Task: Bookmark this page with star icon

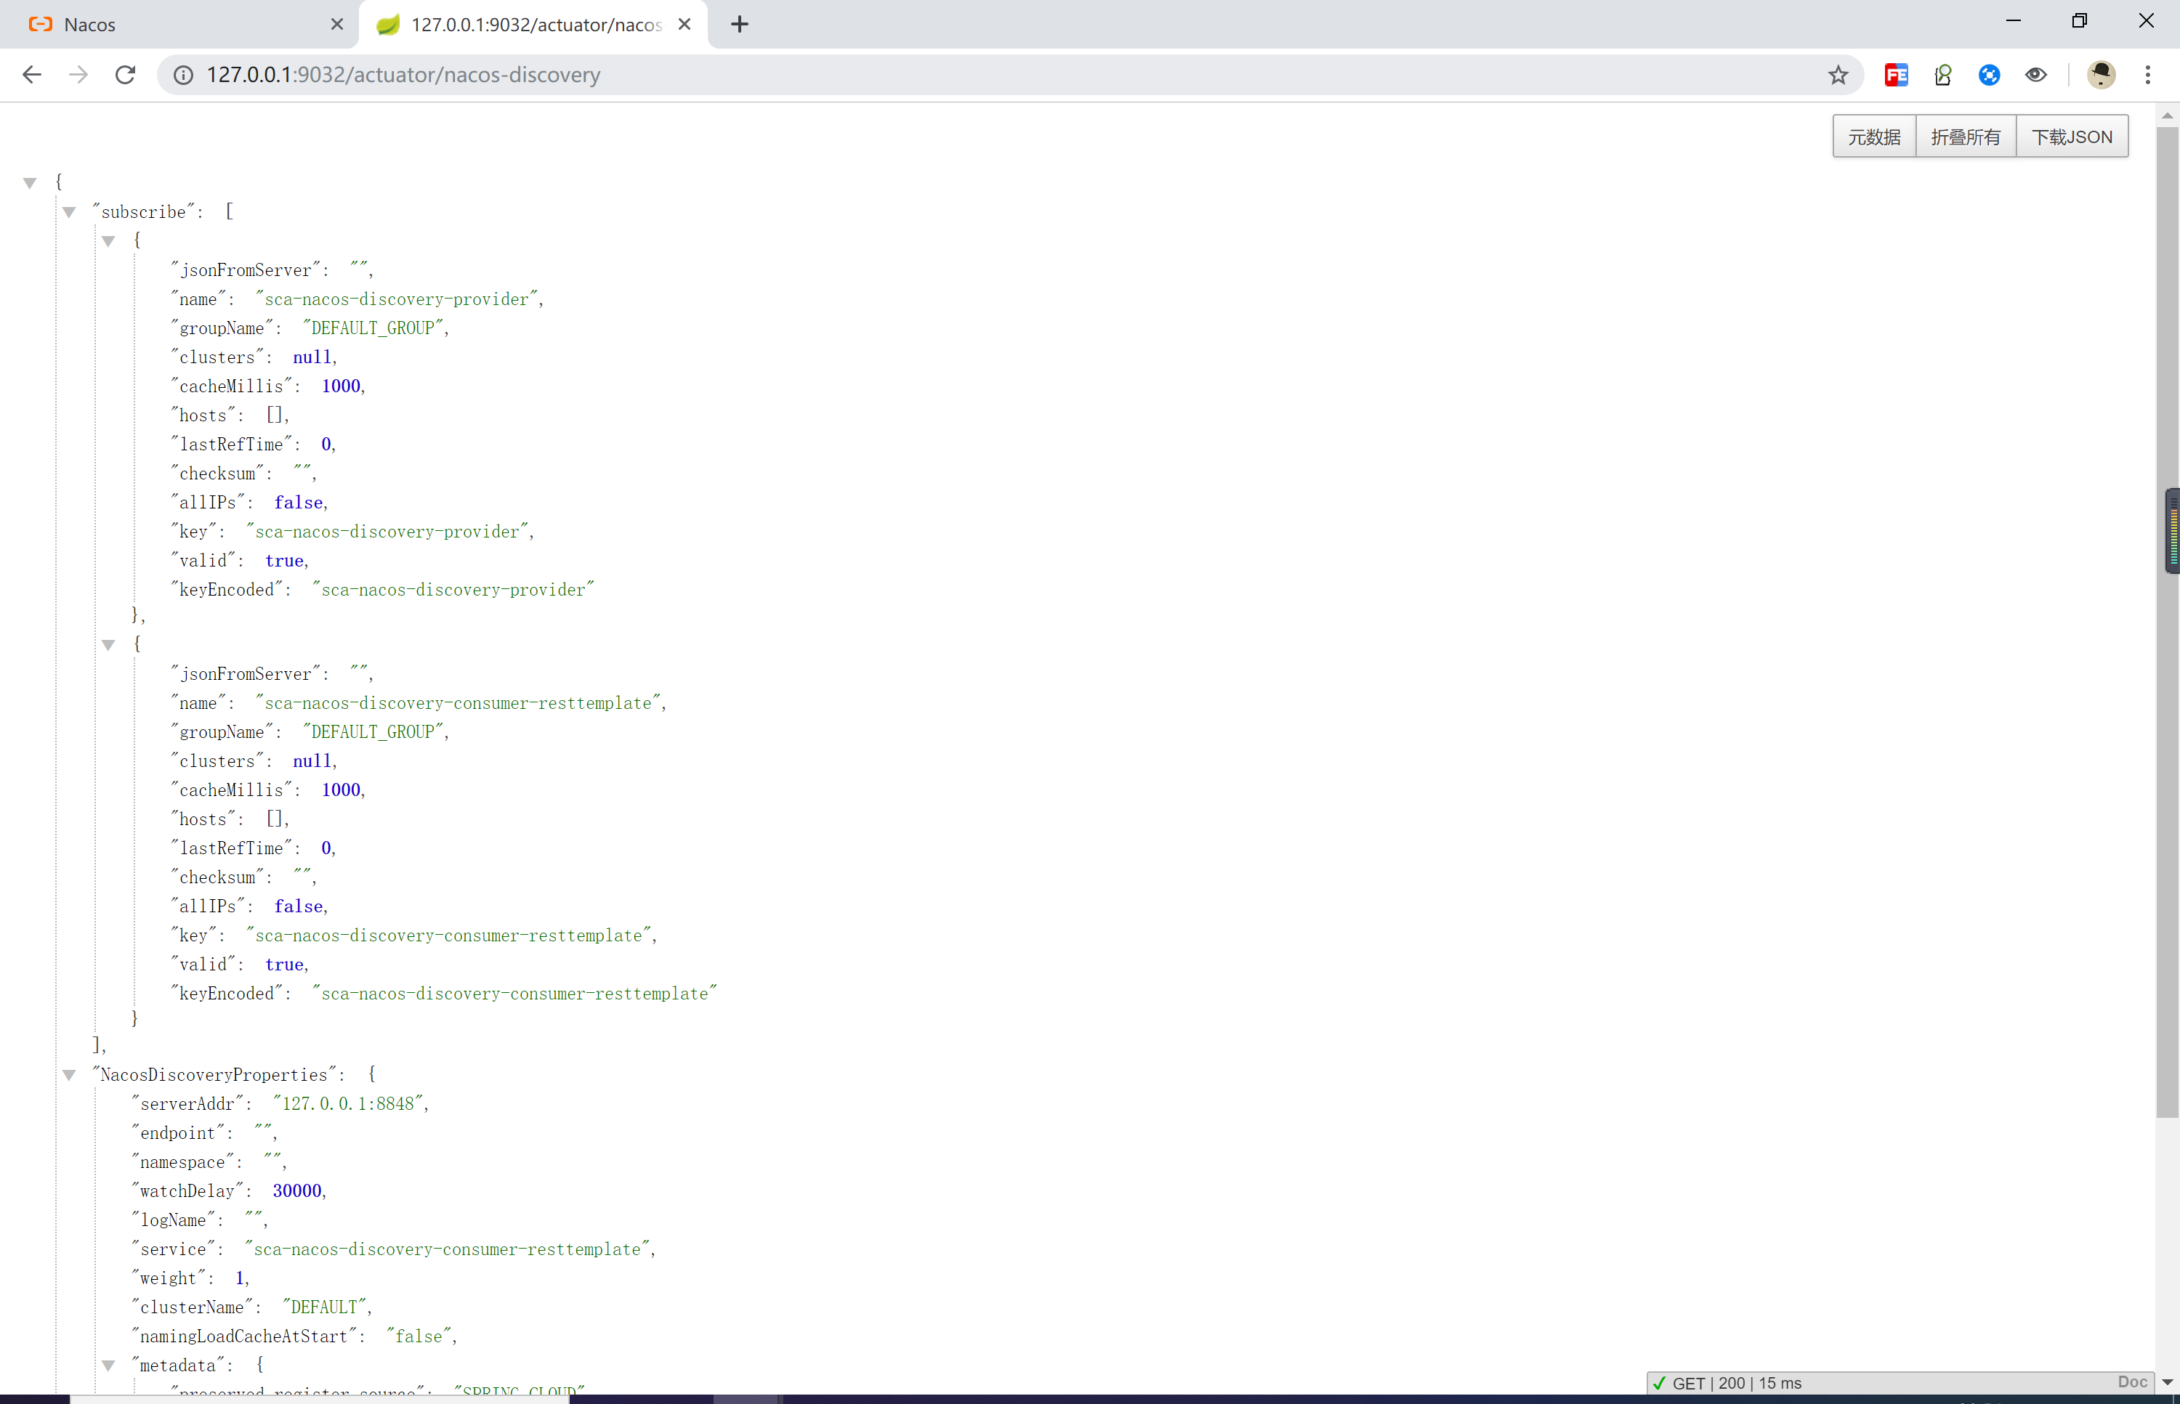Action: [x=1837, y=75]
